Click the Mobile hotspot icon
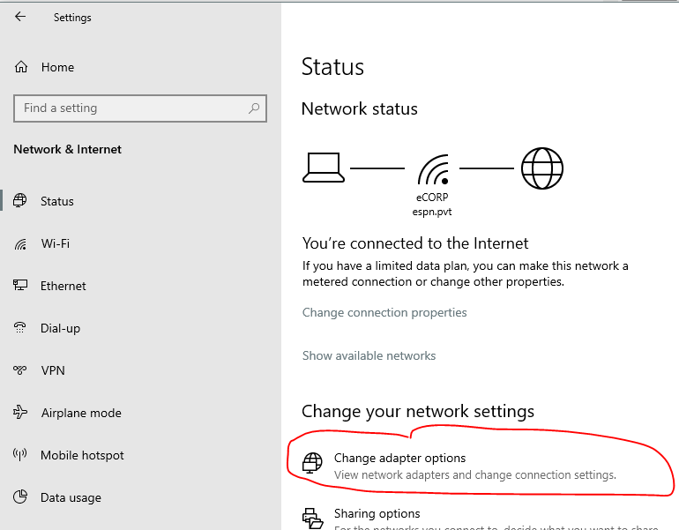Screen dimensions: 679x530 pyautogui.click(x=21, y=455)
